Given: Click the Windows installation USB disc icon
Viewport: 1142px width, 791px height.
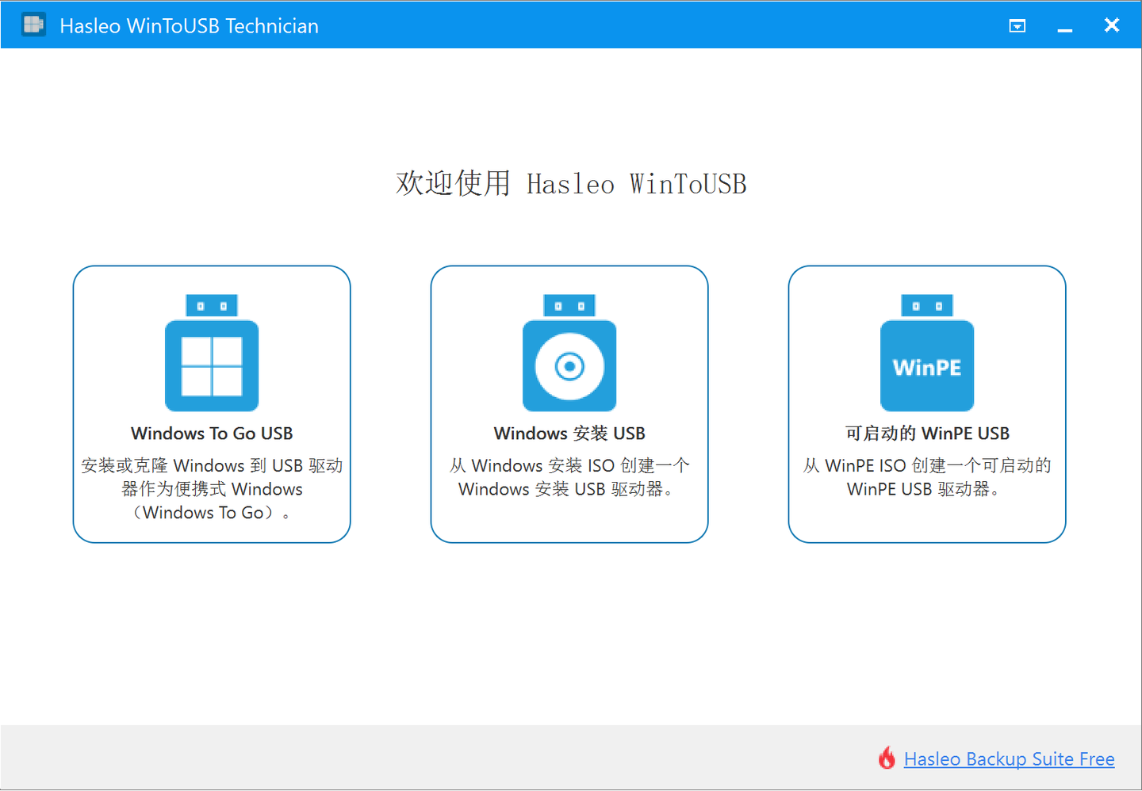Looking at the screenshot, I should (569, 353).
